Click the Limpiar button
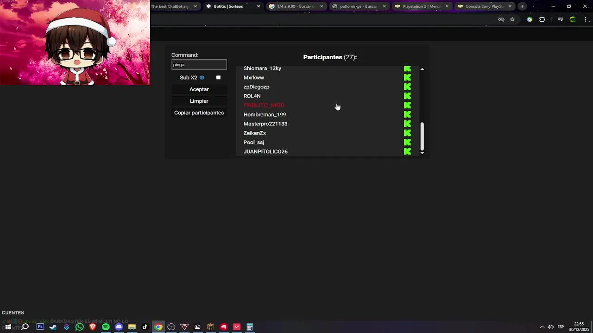This screenshot has width=593, height=333. click(x=199, y=101)
